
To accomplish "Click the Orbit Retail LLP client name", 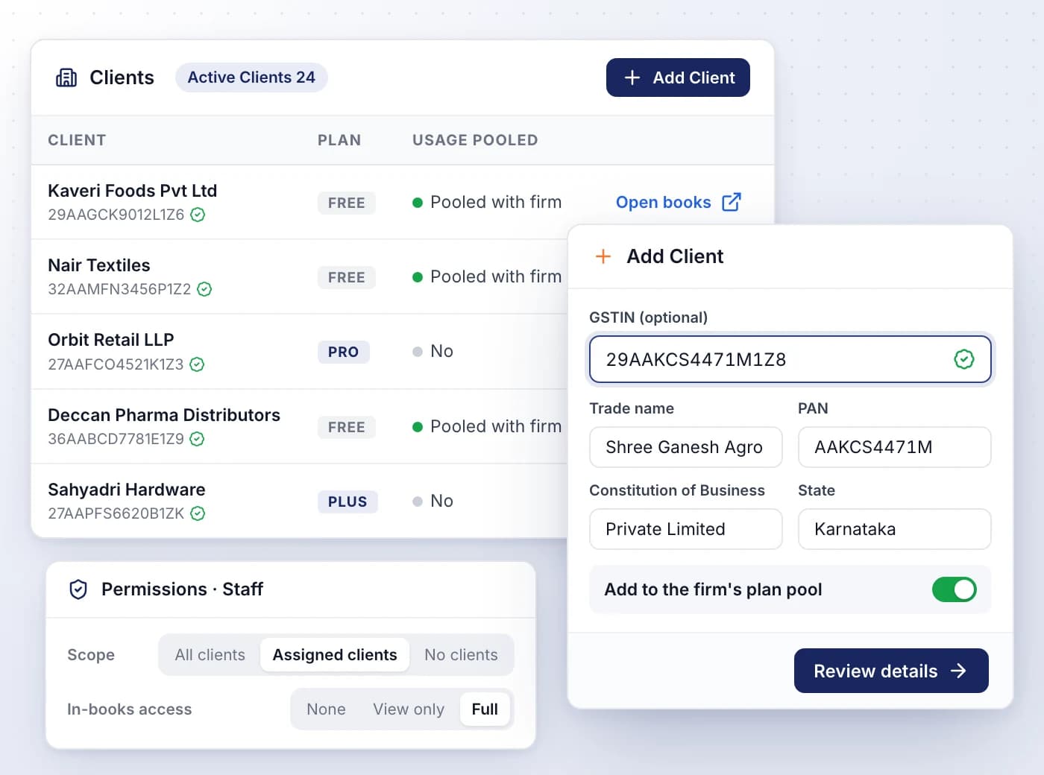I will point(111,340).
